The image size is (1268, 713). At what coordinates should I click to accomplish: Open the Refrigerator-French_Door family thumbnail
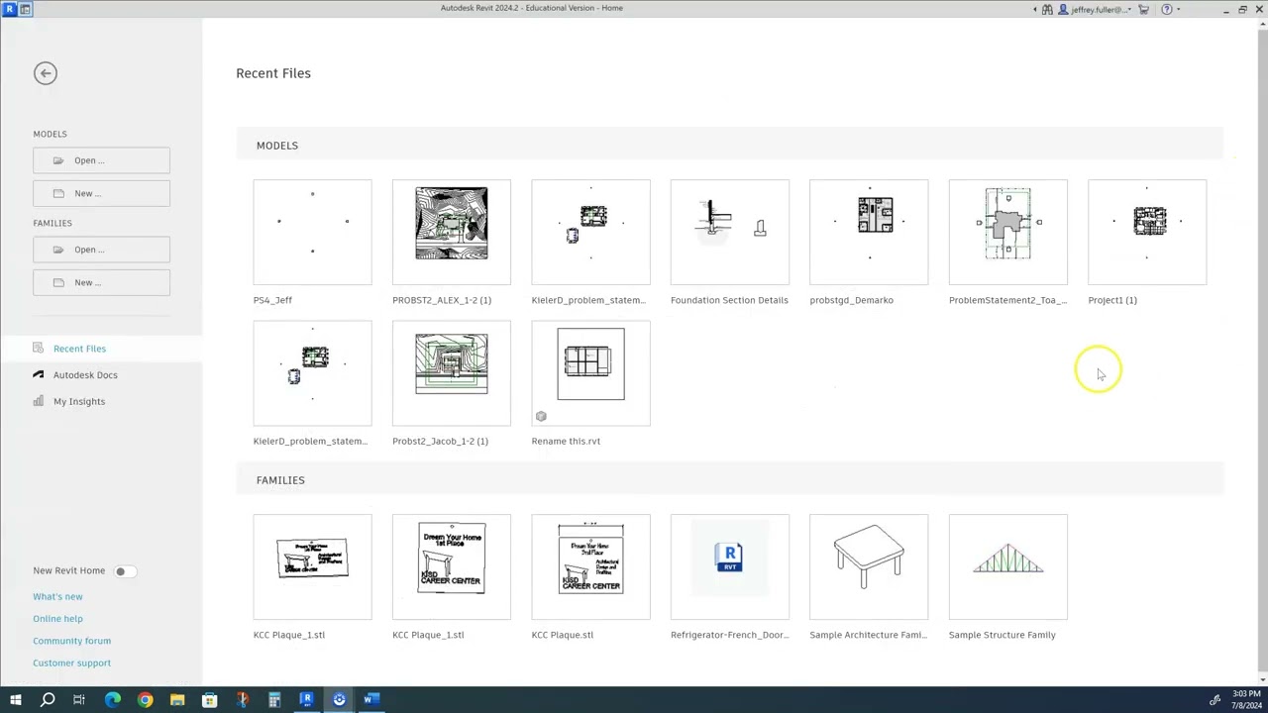[x=730, y=566]
